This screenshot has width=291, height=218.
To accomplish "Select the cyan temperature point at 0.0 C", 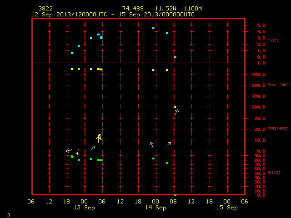I will 175,57.
